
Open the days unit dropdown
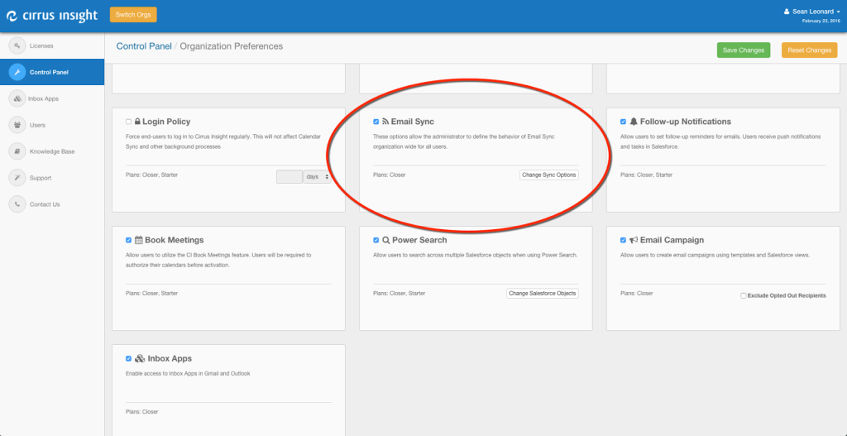(x=317, y=177)
